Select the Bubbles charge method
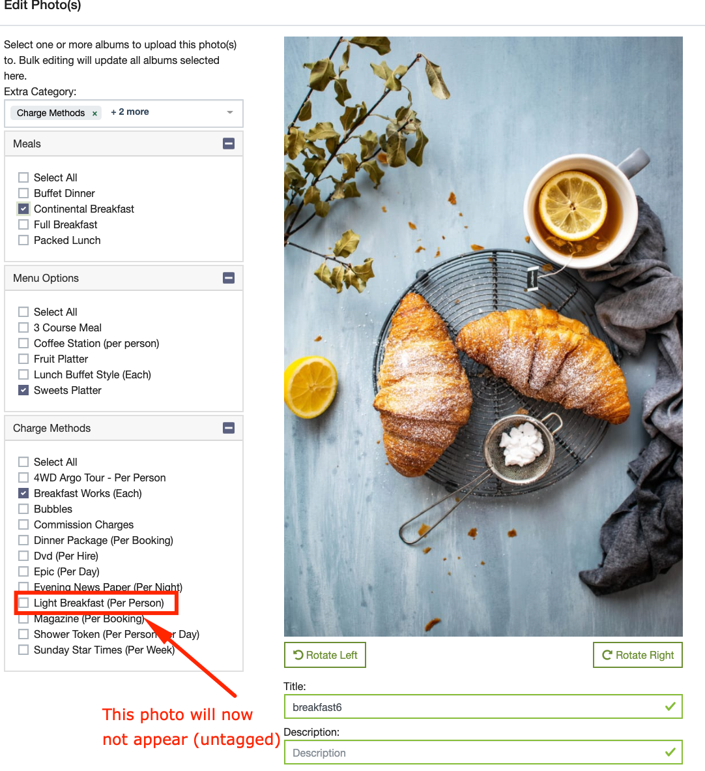The height and width of the screenshot is (771, 705). (x=23, y=509)
